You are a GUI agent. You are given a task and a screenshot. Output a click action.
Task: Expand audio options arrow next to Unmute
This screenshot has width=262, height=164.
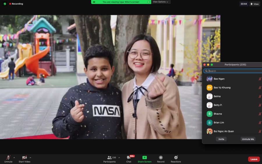tap(14, 158)
